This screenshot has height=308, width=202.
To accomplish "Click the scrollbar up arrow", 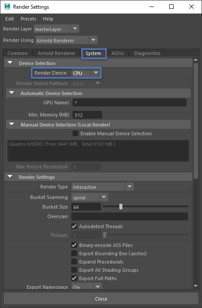I will (x=195, y=59).
